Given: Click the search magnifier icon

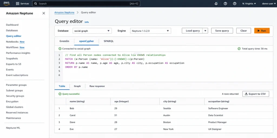Looking at the screenshot, I should [36, 4].
